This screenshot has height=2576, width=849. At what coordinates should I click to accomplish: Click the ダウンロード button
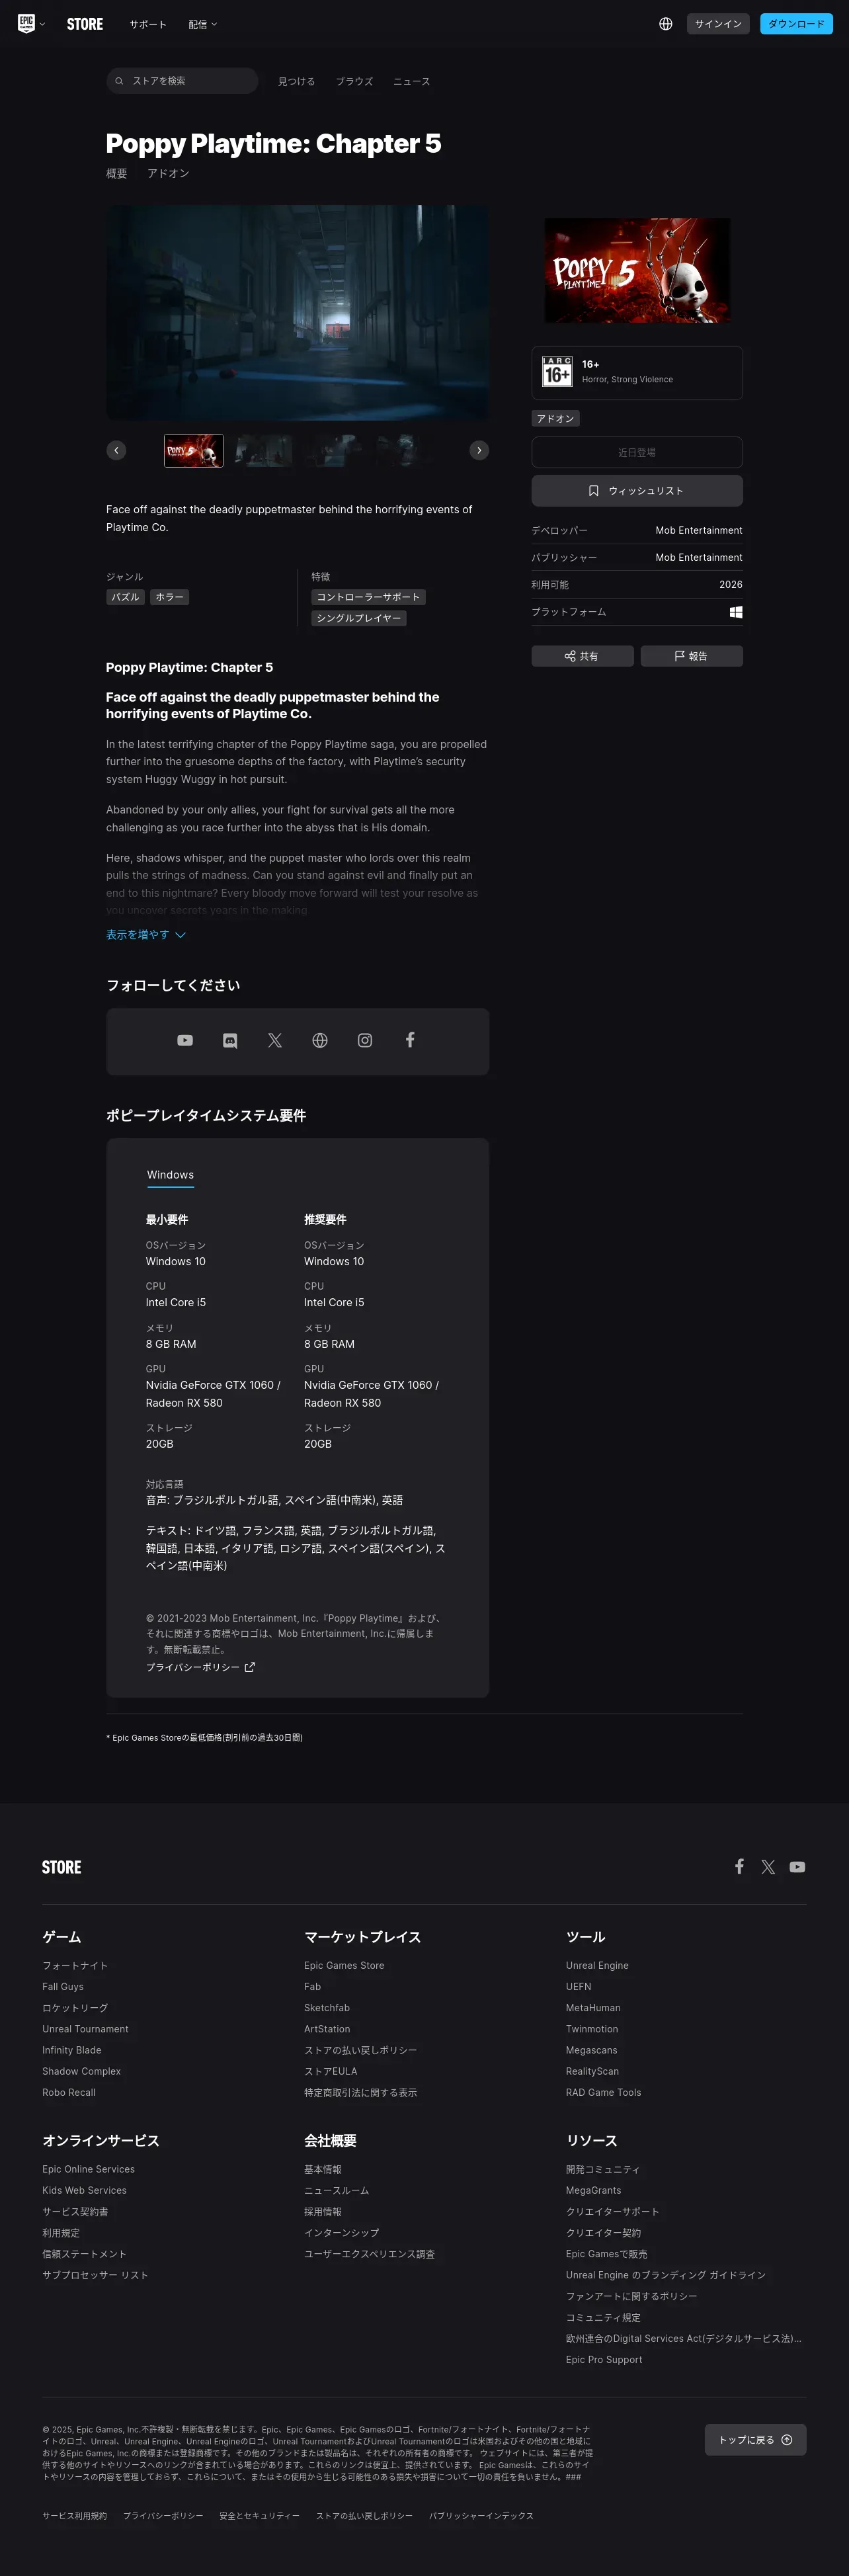click(796, 24)
